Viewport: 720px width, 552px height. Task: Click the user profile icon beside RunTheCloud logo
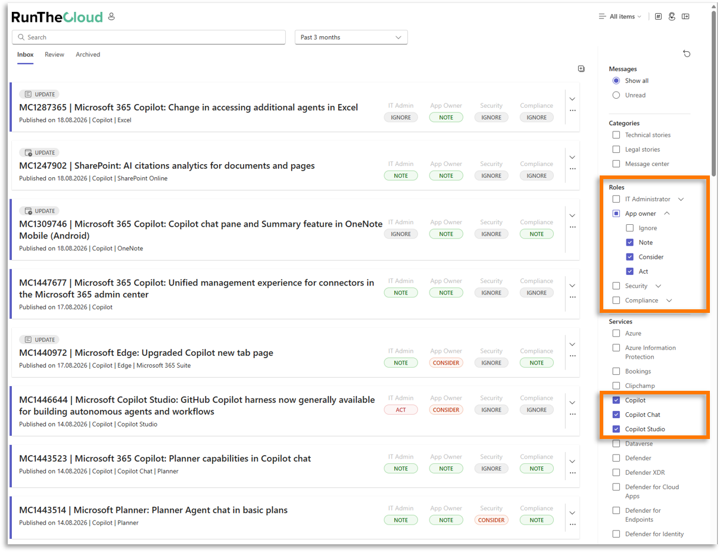point(111,17)
